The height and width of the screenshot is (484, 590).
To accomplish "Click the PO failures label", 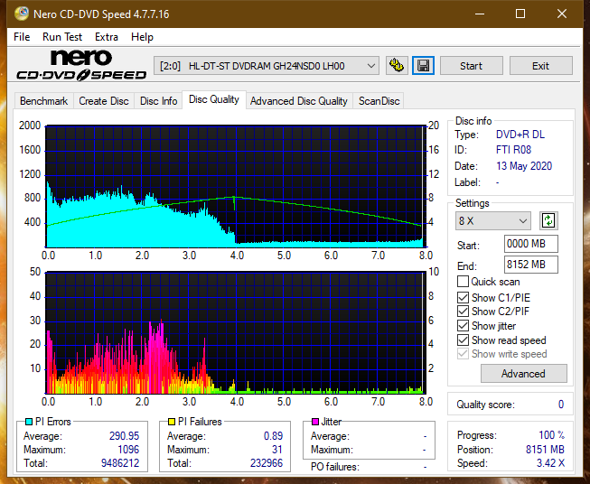I will 335,467.
